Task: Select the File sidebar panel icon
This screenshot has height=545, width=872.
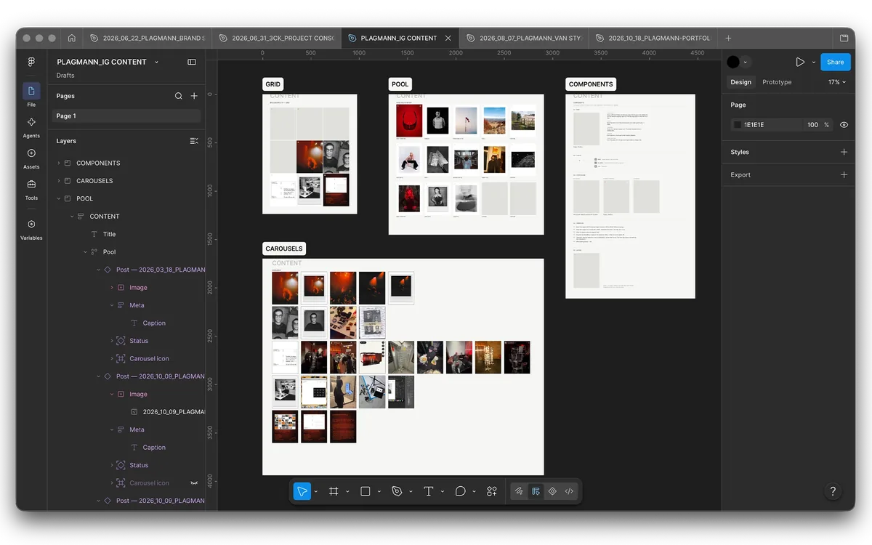Action: (31, 91)
